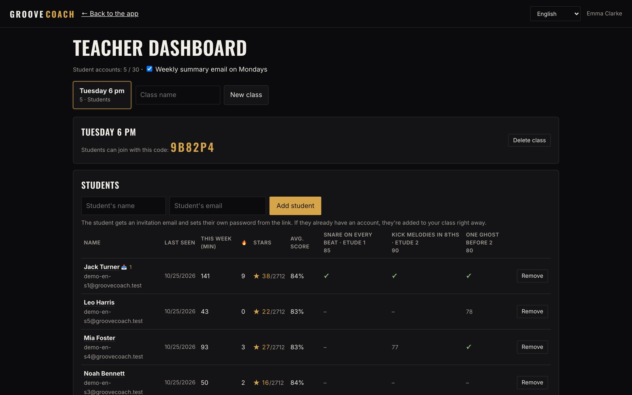The image size is (632, 395).
Task: Click Mia Foster's score of 77
Action: pyautogui.click(x=395, y=347)
